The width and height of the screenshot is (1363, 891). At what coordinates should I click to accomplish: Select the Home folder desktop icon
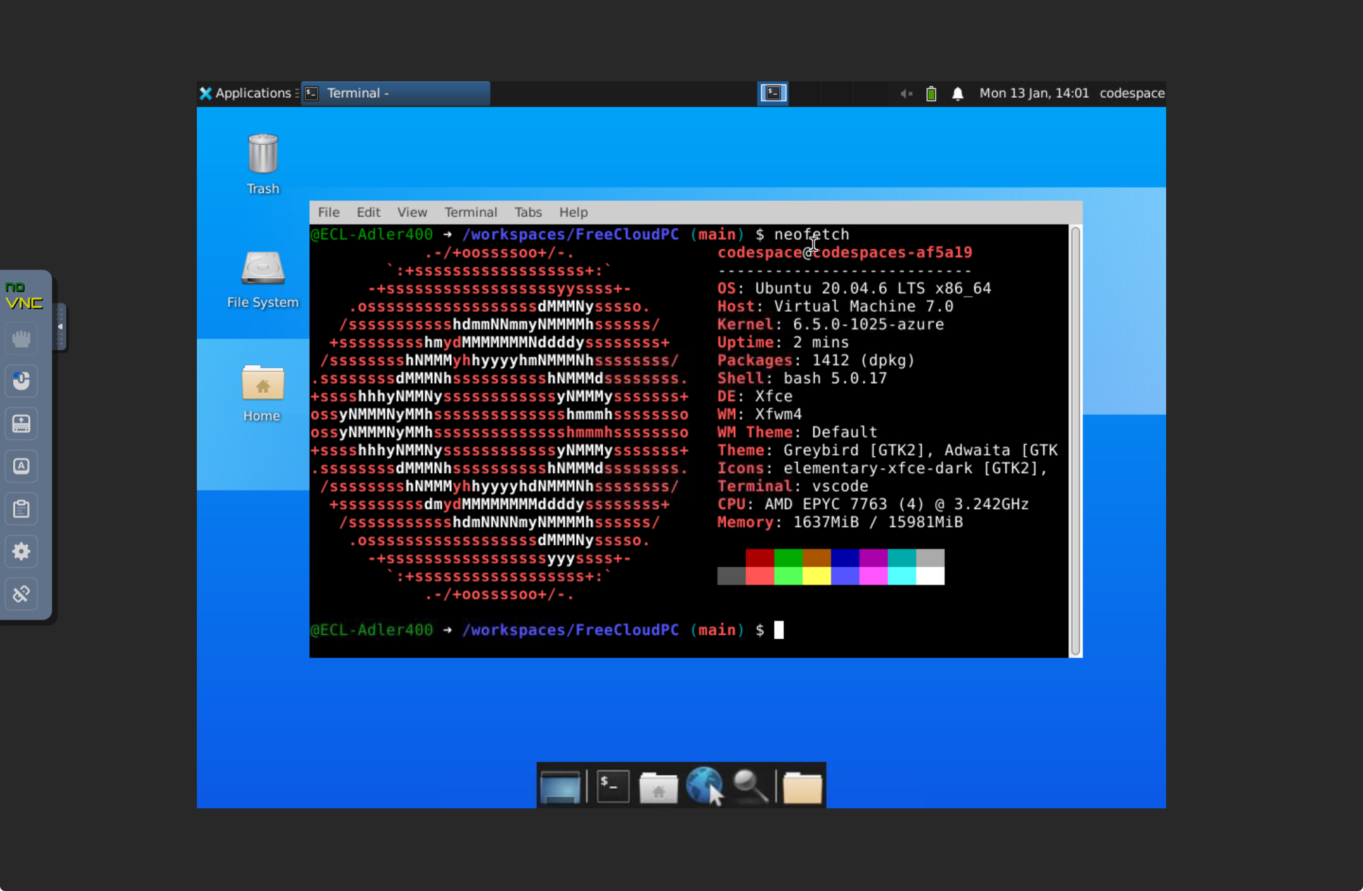pyautogui.click(x=263, y=392)
